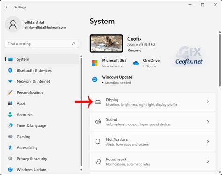Click the elfida--elfida@hotmail.com email text
The height and width of the screenshot is (175, 222).
[45, 27]
